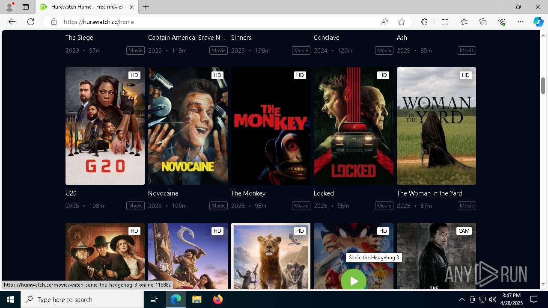This screenshot has width=548, height=308.
Task: Open the Conclave title link
Action: click(x=327, y=38)
